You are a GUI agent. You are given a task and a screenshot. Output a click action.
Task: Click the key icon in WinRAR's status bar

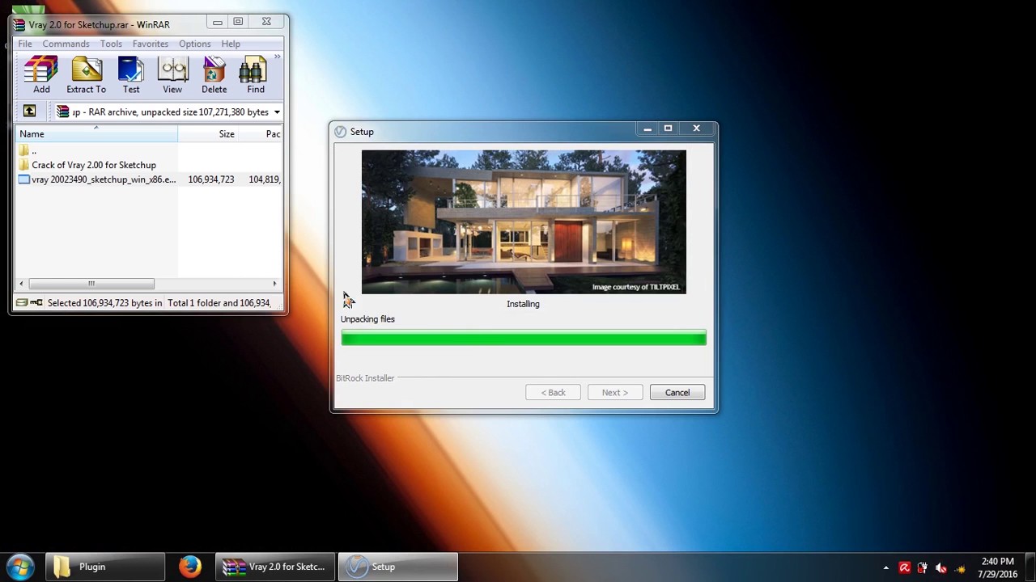point(36,303)
